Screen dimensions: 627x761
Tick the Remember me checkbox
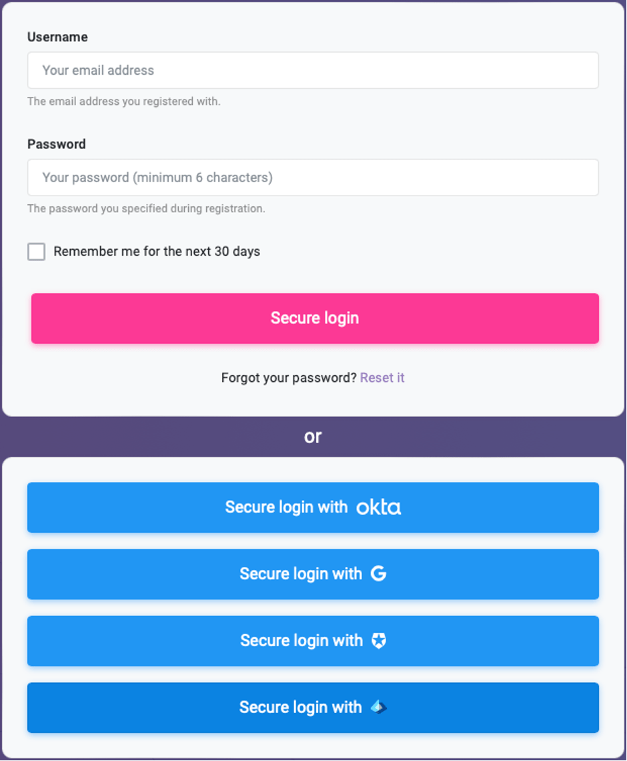click(x=37, y=252)
